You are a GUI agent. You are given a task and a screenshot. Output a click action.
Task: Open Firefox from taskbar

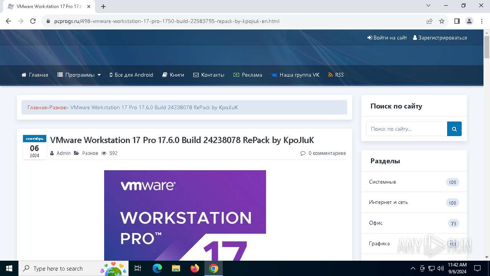[x=194, y=268]
